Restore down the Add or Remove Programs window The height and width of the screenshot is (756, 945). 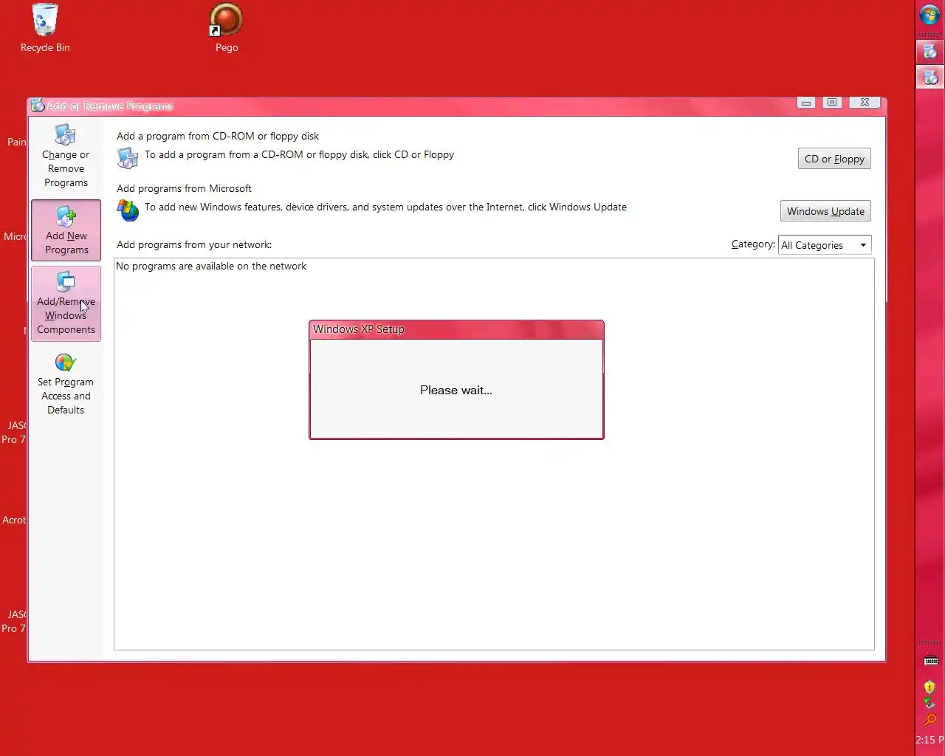[x=832, y=103]
